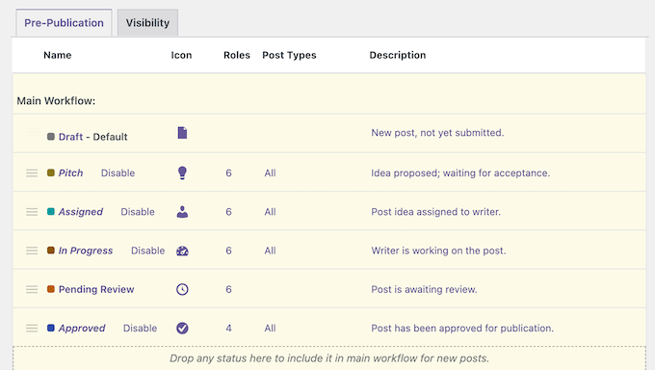Disable the In Progress status
This screenshot has height=370, width=655.
148,251
